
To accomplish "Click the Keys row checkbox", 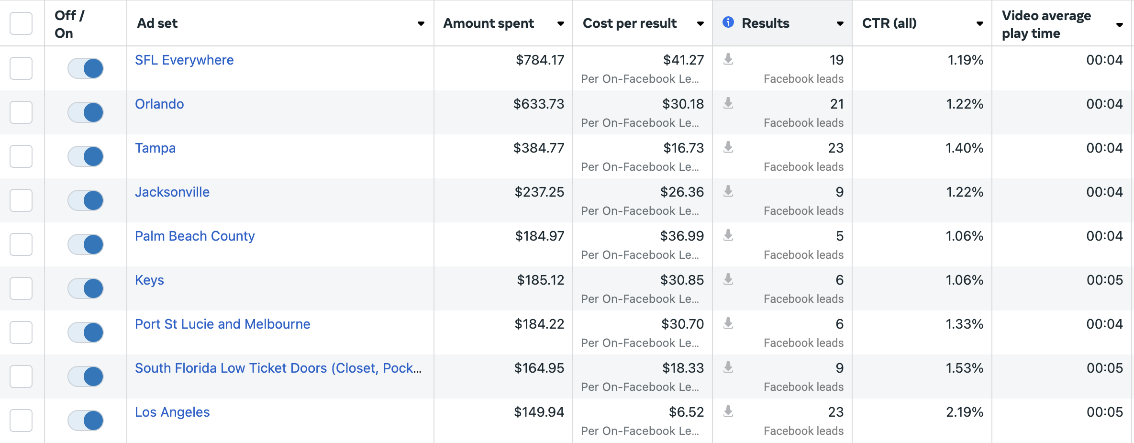I will pos(21,288).
